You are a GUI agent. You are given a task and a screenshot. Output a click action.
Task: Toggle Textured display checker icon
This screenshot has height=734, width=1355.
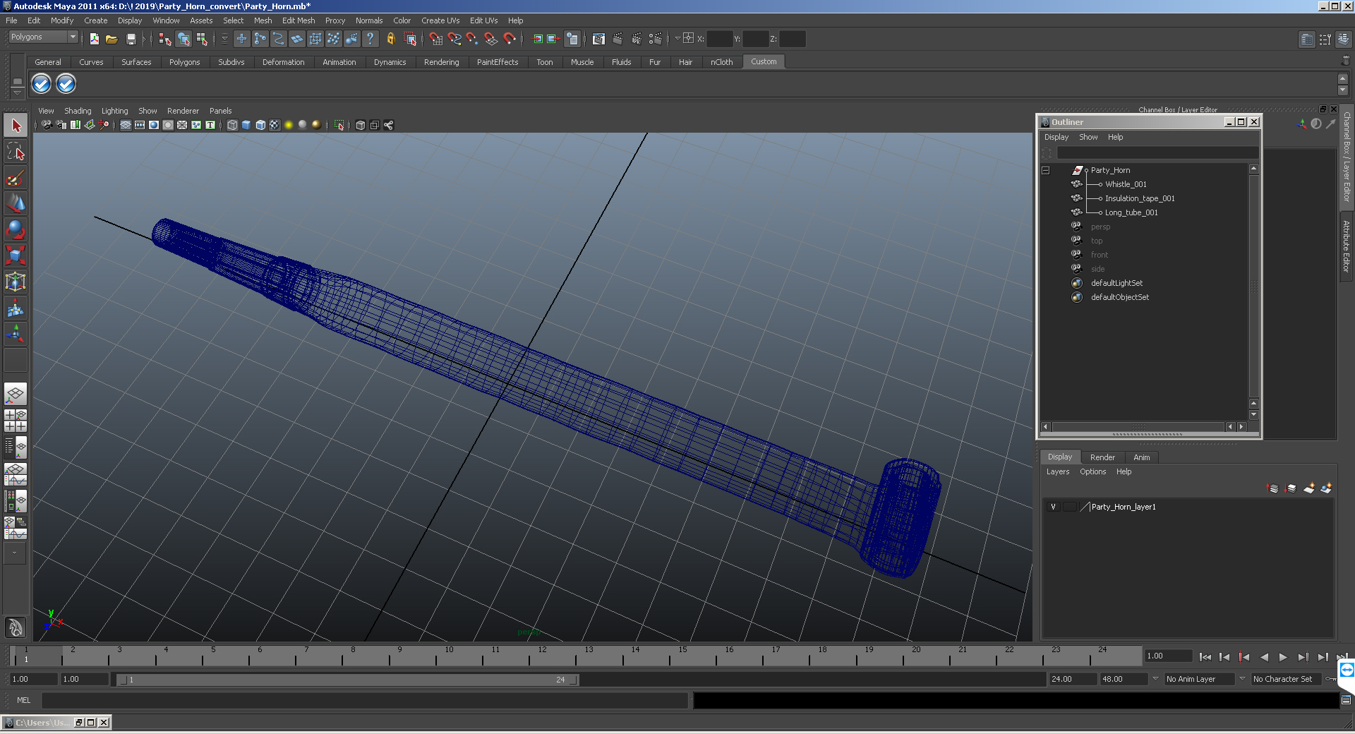(x=275, y=125)
